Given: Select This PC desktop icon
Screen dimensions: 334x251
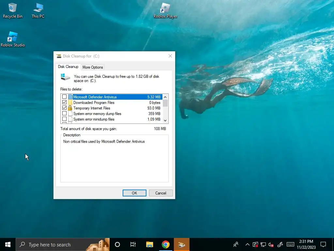Looking at the screenshot, I should point(38,11).
